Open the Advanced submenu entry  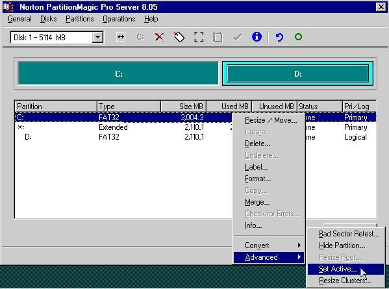(269, 257)
